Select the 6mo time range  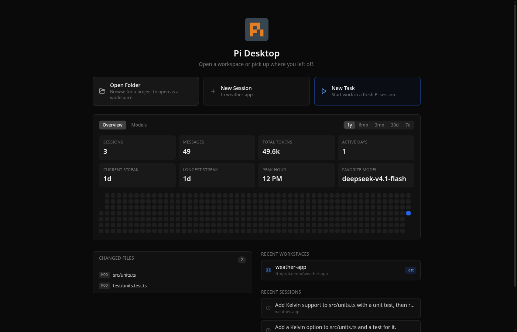[363, 125]
